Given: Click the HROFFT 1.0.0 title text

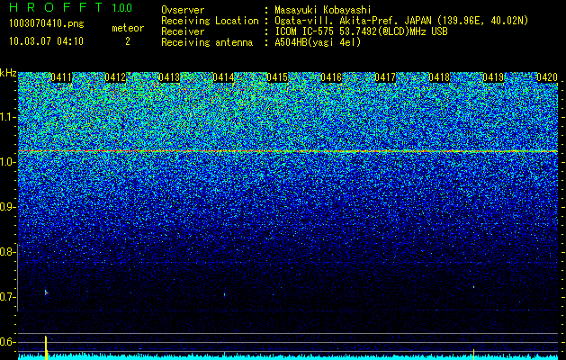Looking at the screenshot, I should [x=71, y=7].
